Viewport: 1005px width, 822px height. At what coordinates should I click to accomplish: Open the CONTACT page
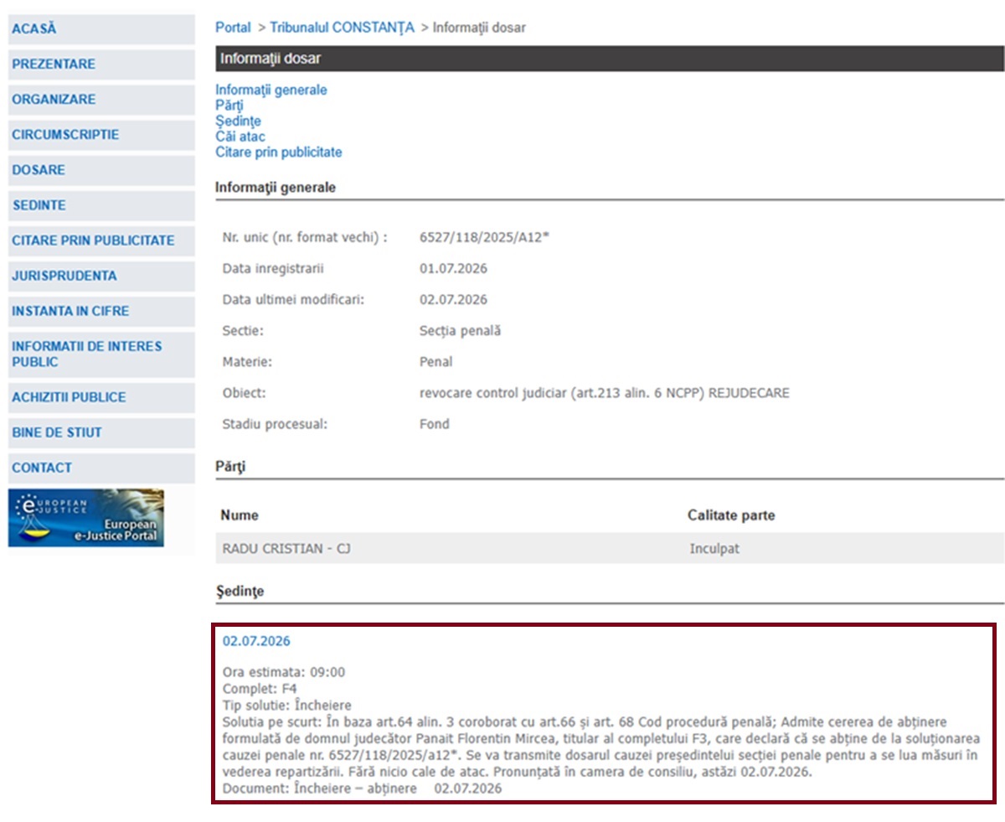pyautogui.click(x=101, y=468)
